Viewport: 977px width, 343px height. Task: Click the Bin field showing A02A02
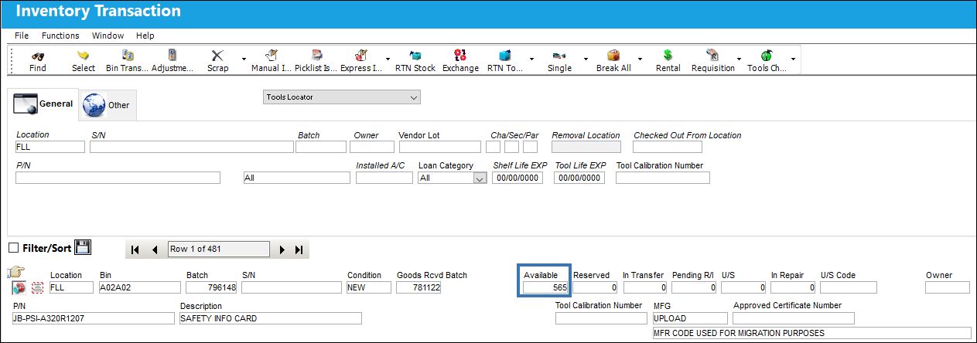[x=140, y=287]
